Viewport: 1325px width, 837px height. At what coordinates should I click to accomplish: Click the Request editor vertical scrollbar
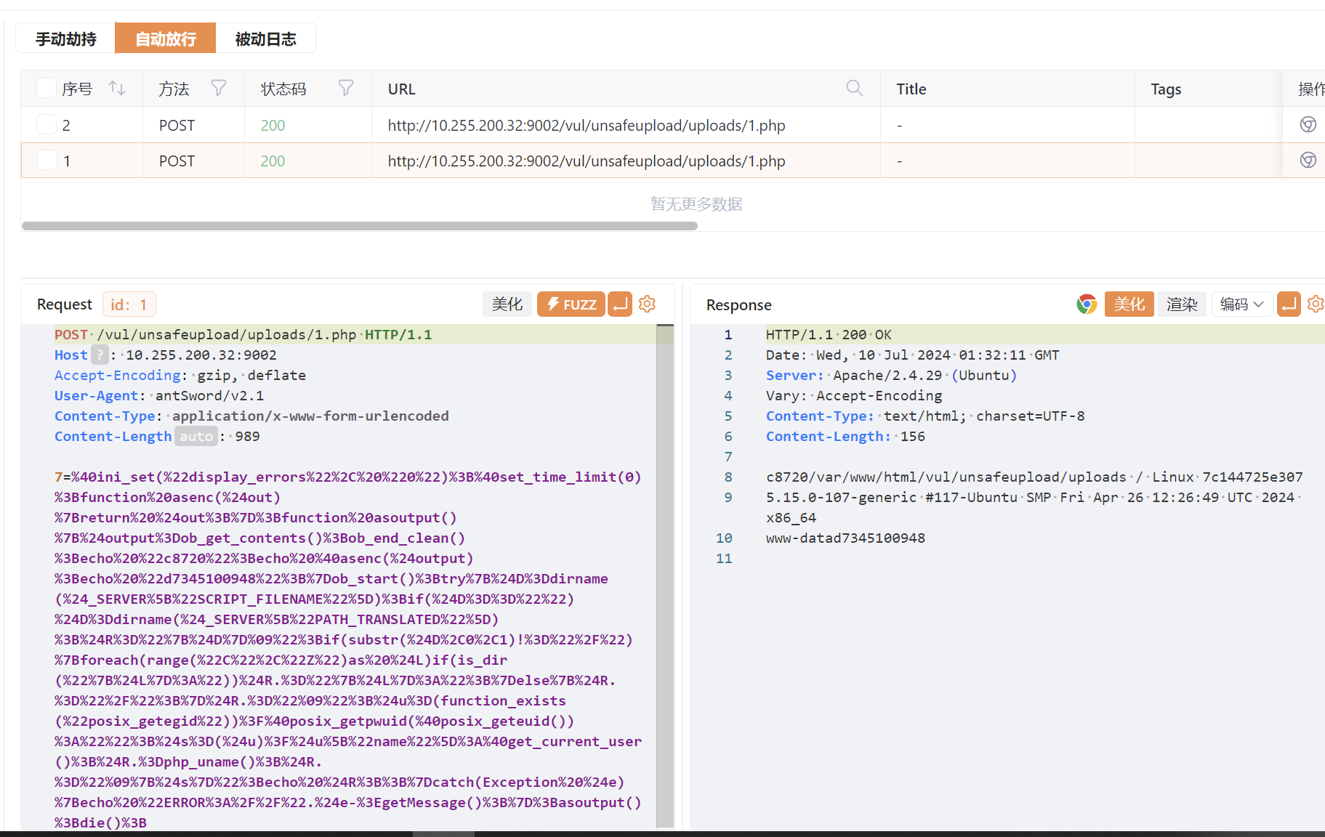664,575
